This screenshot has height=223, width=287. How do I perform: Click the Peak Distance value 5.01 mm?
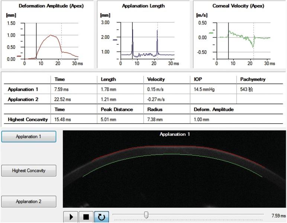coord(109,119)
